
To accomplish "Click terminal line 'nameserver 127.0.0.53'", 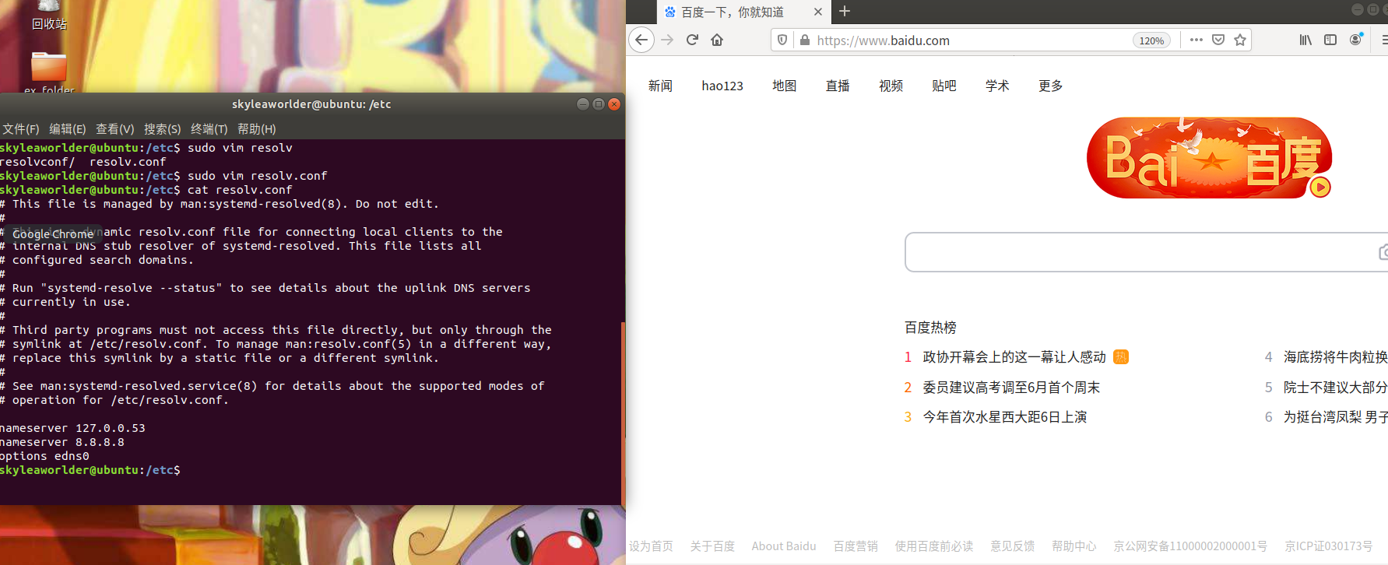I will pos(72,428).
